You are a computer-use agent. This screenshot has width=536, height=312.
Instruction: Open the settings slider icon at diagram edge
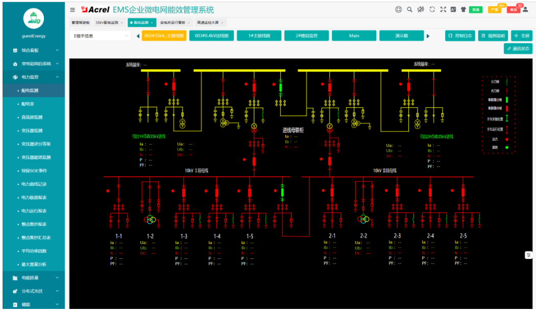coord(528,255)
